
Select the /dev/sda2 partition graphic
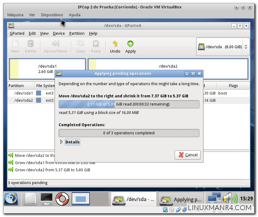coord(168,69)
